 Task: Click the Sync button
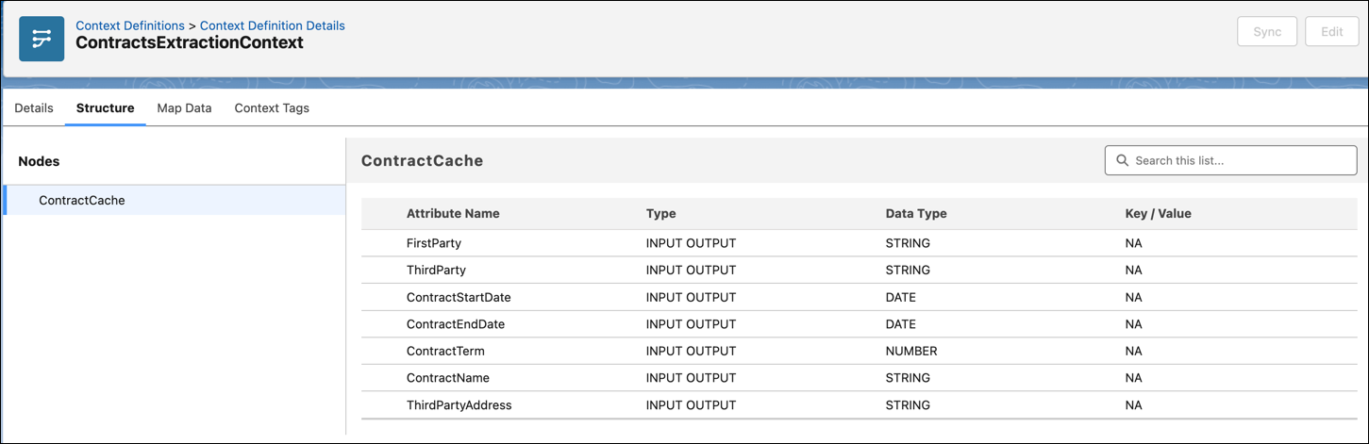point(1267,31)
